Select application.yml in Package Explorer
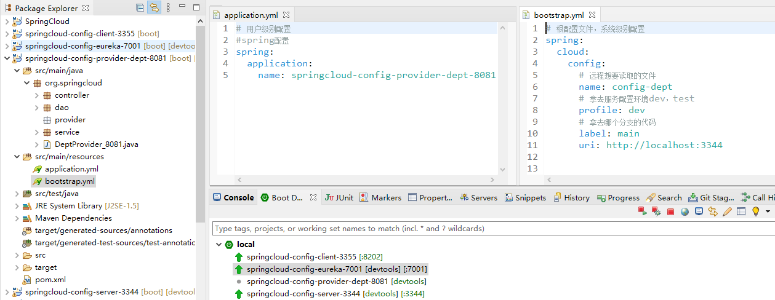This screenshot has width=775, height=300. (x=65, y=168)
